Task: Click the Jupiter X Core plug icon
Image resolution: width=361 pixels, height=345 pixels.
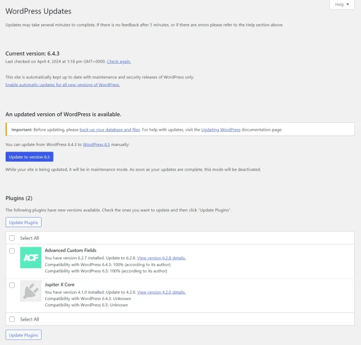Action: coord(30,291)
